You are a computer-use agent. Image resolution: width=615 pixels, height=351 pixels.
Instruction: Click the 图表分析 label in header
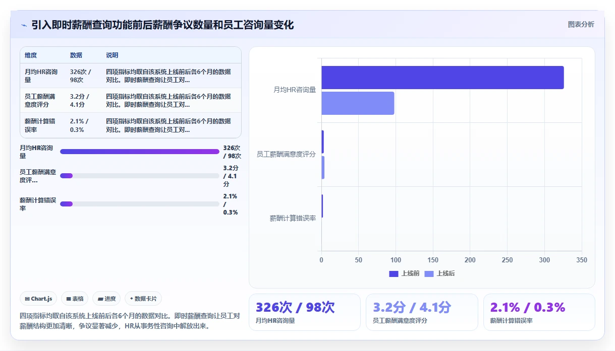[x=581, y=24]
